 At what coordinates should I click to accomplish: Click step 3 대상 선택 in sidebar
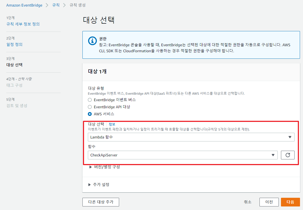[14, 65]
